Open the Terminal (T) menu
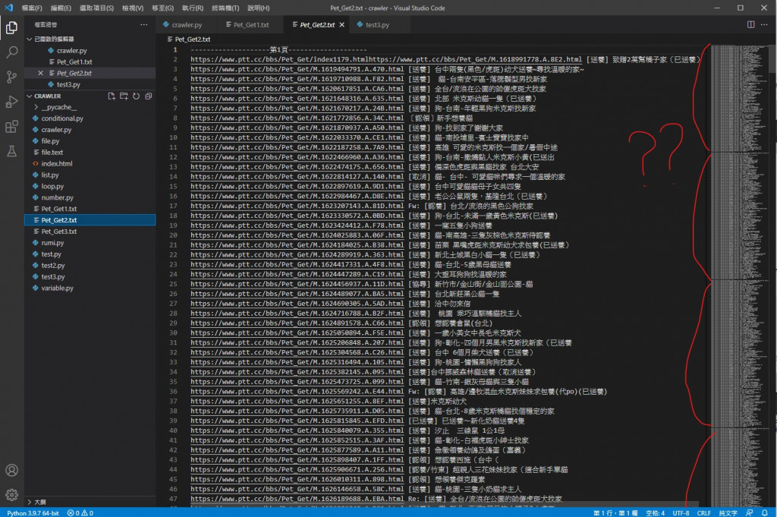 (225, 8)
